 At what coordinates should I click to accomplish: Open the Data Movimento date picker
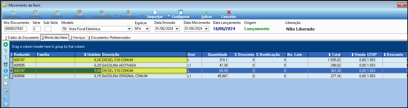pyautogui.click(x=206, y=29)
